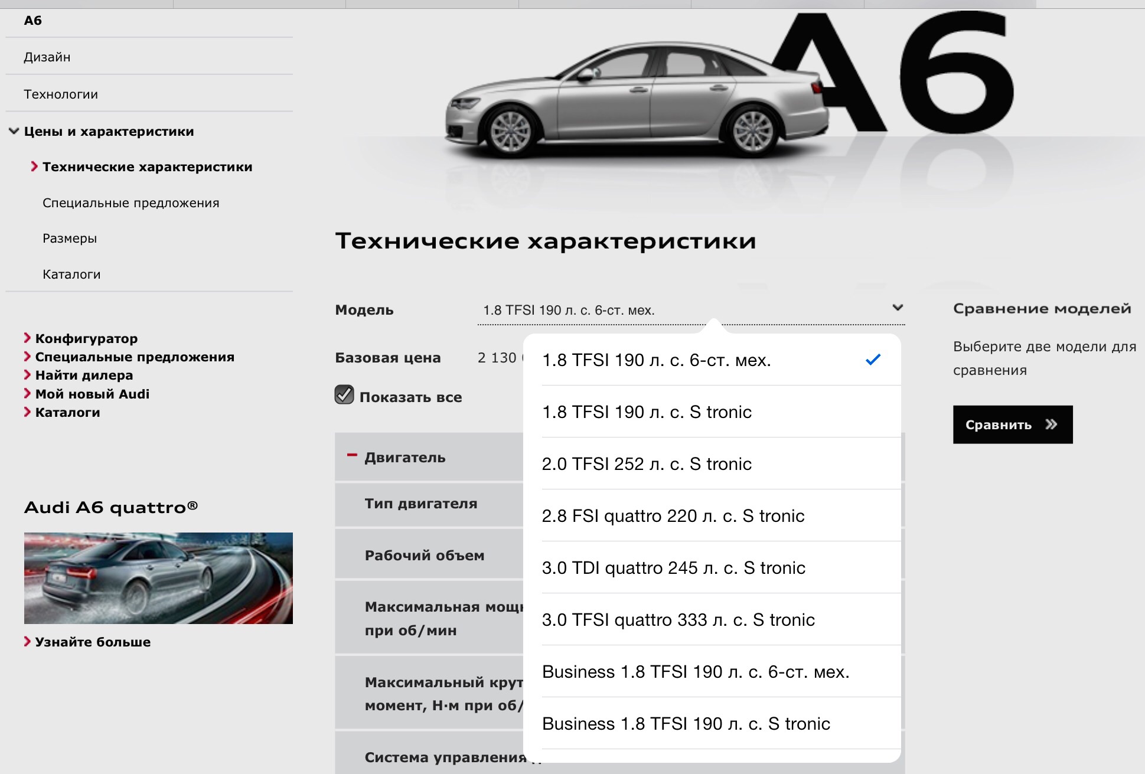Screen dimensions: 1145x774
Task: Toggle the Показать все checkbox
Action: [x=344, y=395]
